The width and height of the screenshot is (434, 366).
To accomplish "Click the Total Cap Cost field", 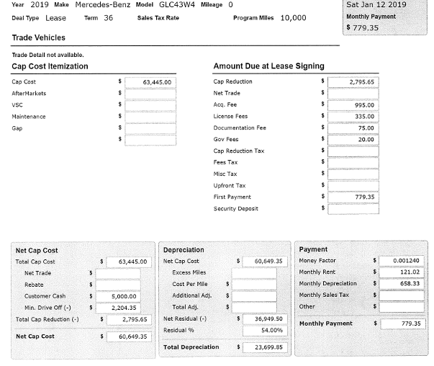I will pos(129,262).
